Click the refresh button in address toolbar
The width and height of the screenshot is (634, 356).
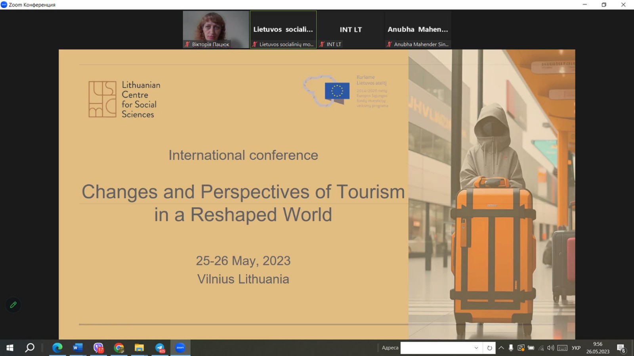489,348
